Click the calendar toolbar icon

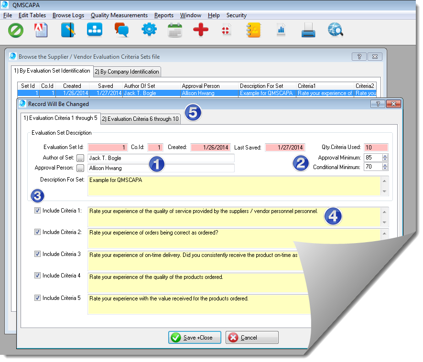click(x=175, y=31)
